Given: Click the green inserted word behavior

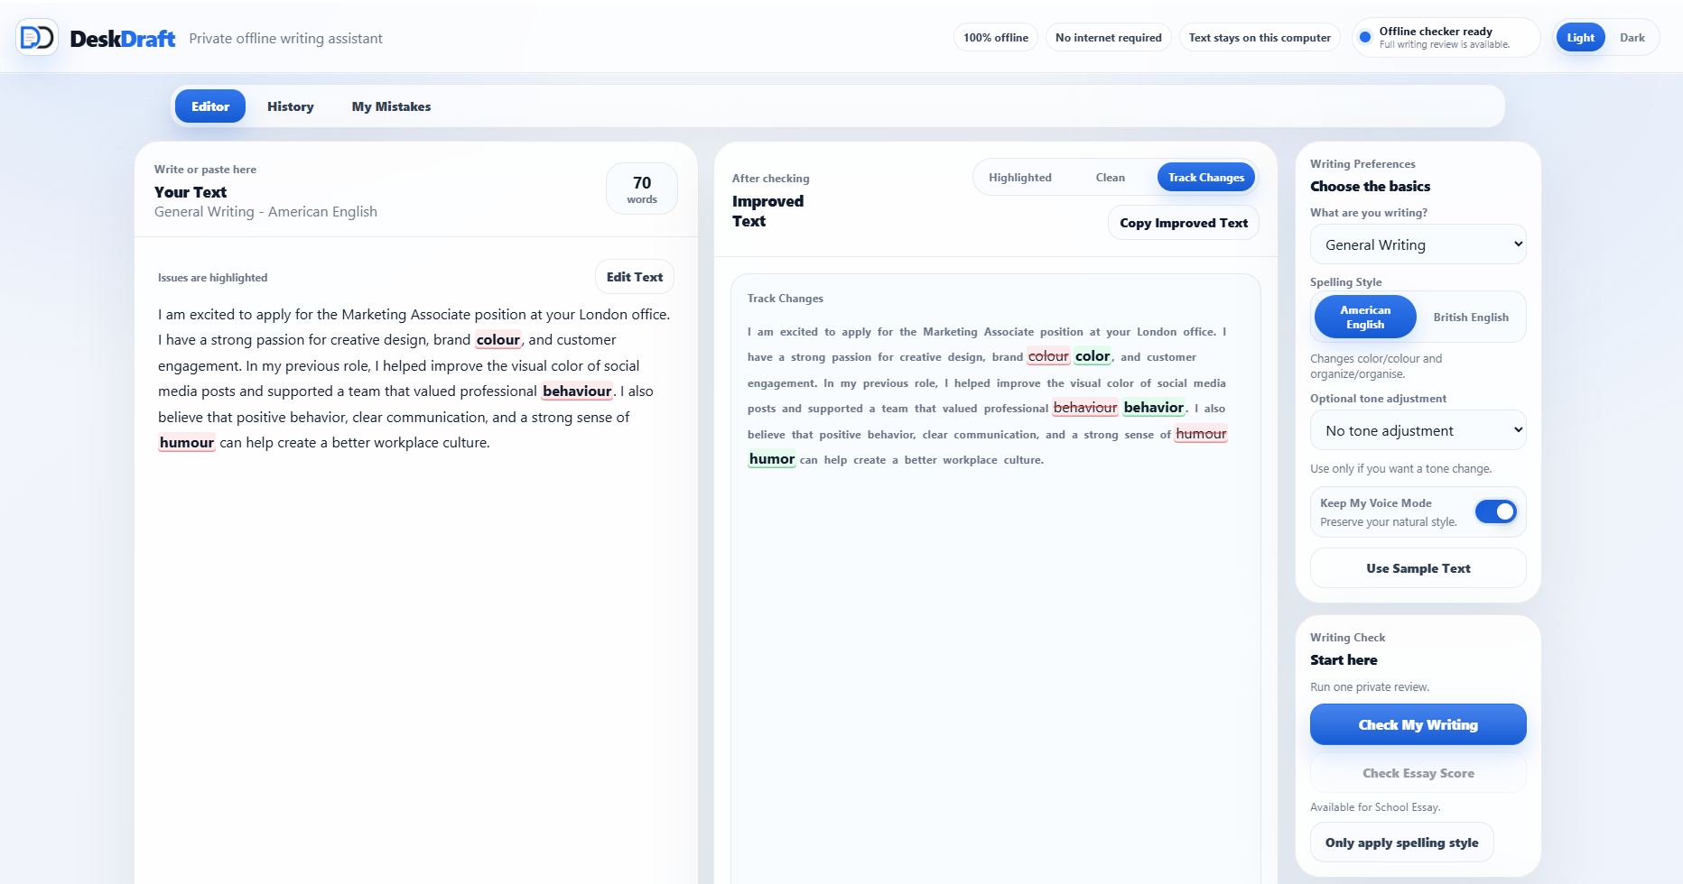Looking at the screenshot, I should pos(1154,408).
